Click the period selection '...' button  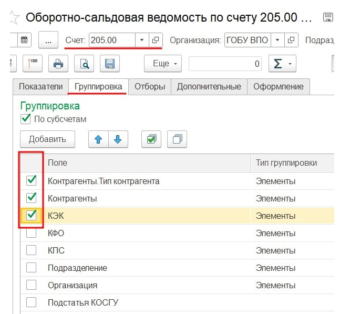48,40
